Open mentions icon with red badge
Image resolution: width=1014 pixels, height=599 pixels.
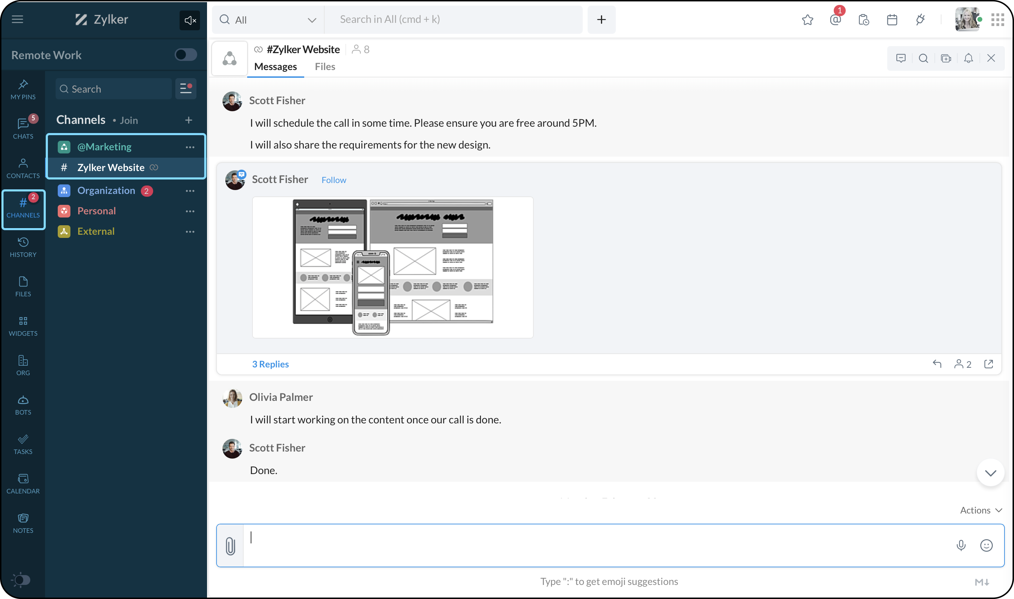tap(835, 19)
